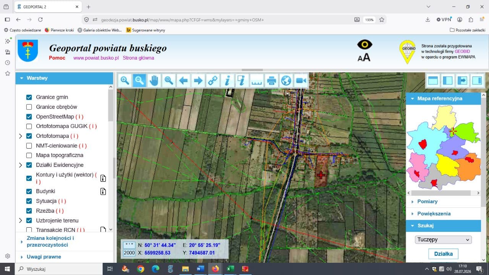Screen dimensions: 489x275
Task: Collapse the Mapa referencyjna panel
Action: pyautogui.click(x=443, y=99)
